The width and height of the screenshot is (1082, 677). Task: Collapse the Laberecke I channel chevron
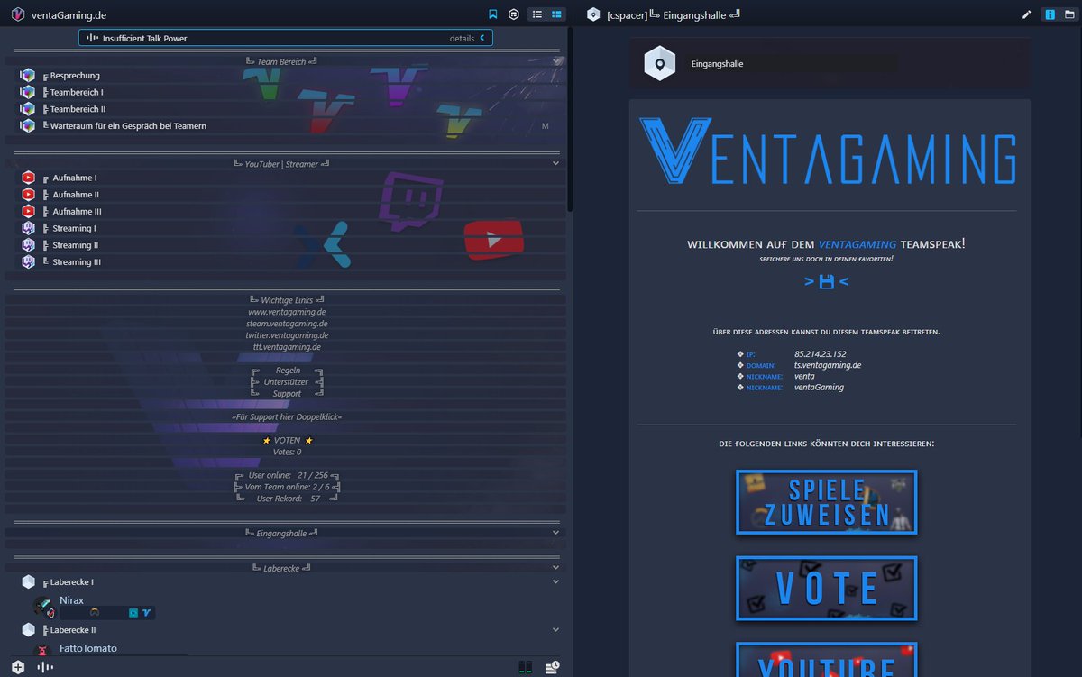(x=556, y=582)
